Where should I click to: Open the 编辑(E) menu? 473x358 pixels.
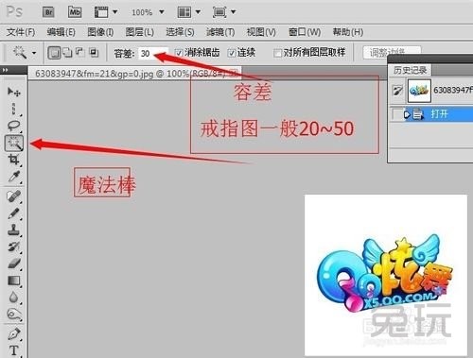61,32
